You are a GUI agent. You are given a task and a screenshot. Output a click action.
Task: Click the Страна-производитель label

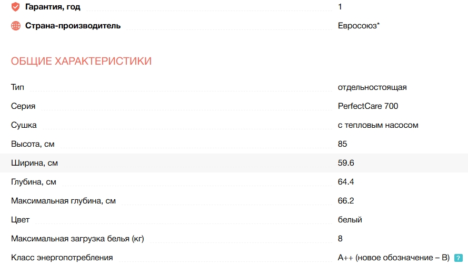click(x=73, y=26)
